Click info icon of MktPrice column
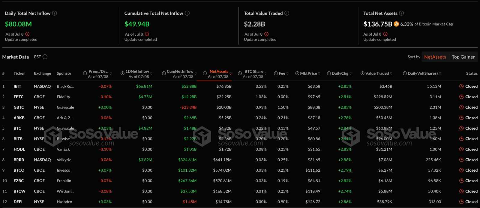Screen dimensions: 480x208 297,73
